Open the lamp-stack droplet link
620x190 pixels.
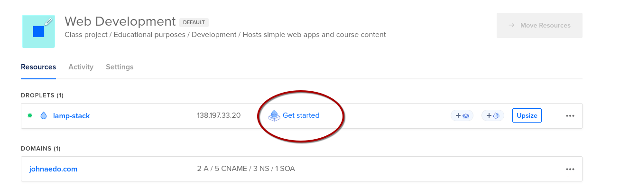click(71, 115)
